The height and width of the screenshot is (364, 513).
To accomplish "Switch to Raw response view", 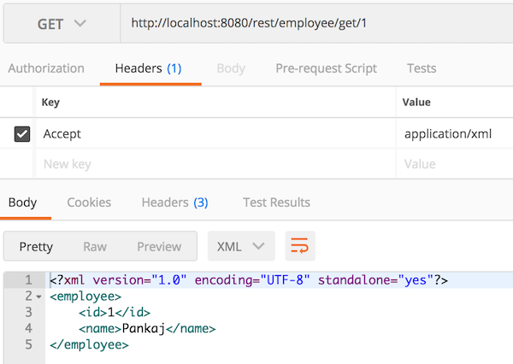I will 95,246.
